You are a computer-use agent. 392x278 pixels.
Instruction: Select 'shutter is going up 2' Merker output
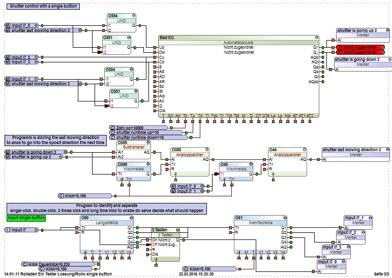click(x=363, y=35)
